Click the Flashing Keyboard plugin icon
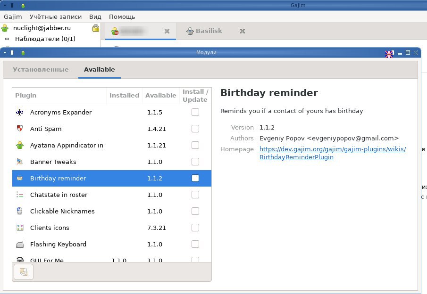This screenshot has width=427, height=294. click(20, 244)
